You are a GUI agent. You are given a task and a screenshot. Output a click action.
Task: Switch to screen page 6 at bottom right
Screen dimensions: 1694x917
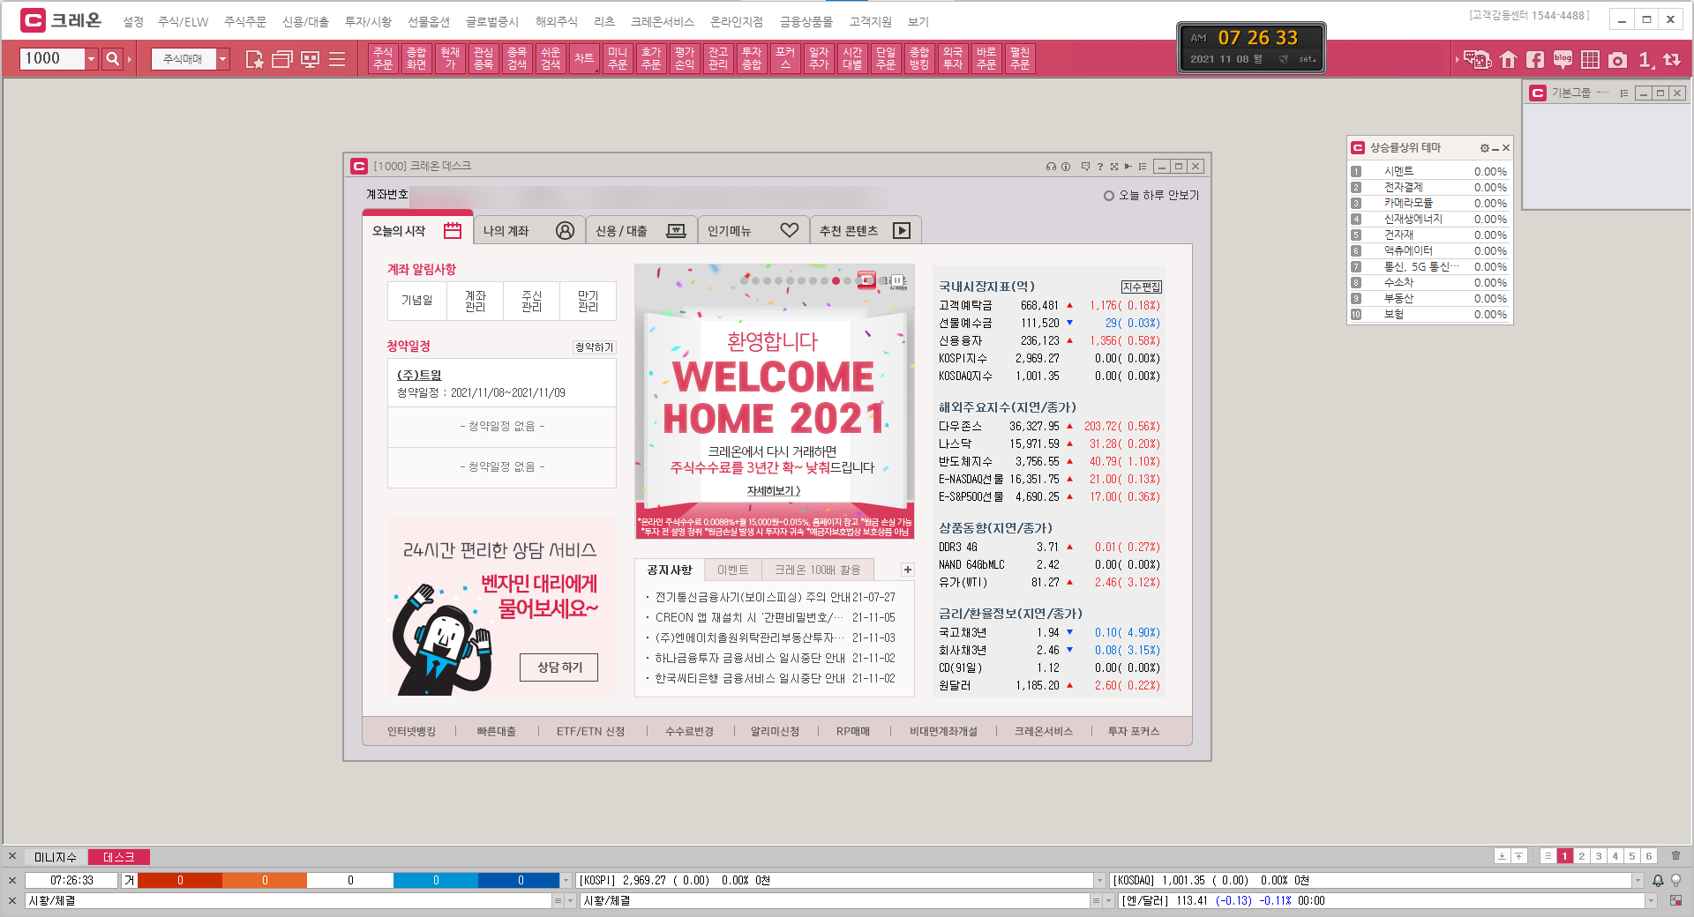click(x=1649, y=856)
